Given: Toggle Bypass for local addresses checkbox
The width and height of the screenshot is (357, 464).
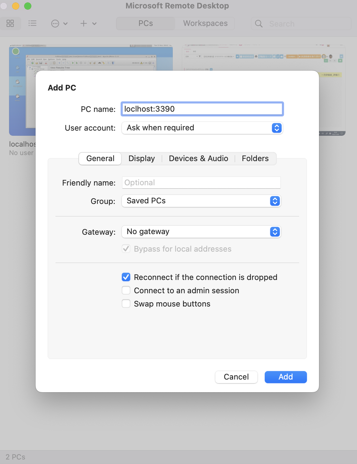Looking at the screenshot, I should point(126,249).
